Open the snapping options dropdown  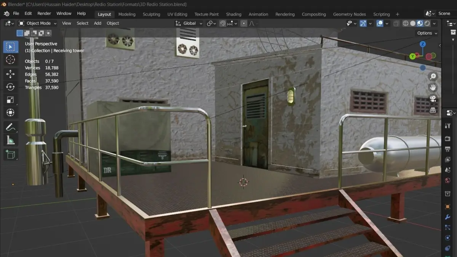(x=232, y=23)
